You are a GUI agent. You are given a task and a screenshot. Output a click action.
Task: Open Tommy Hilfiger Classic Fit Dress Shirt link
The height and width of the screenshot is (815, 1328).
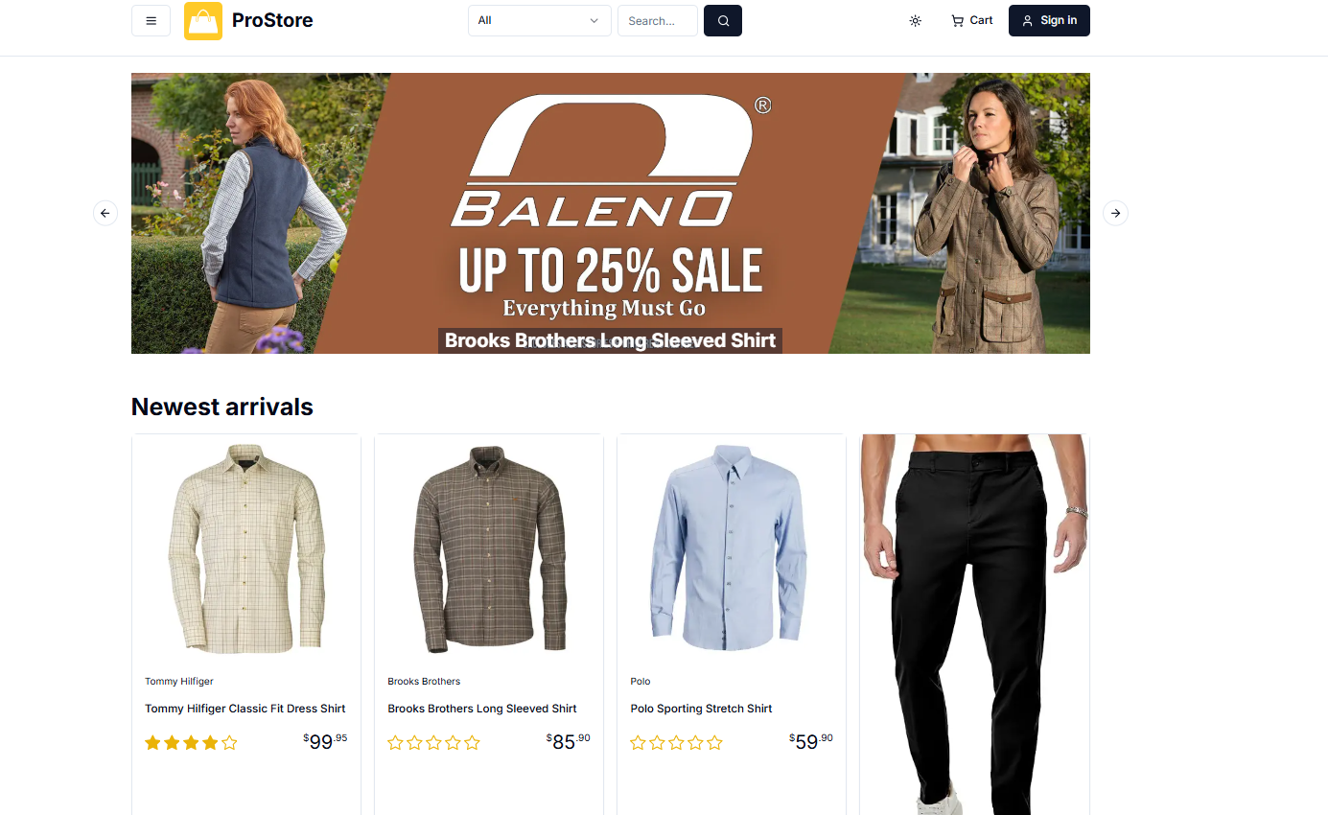pos(245,709)
